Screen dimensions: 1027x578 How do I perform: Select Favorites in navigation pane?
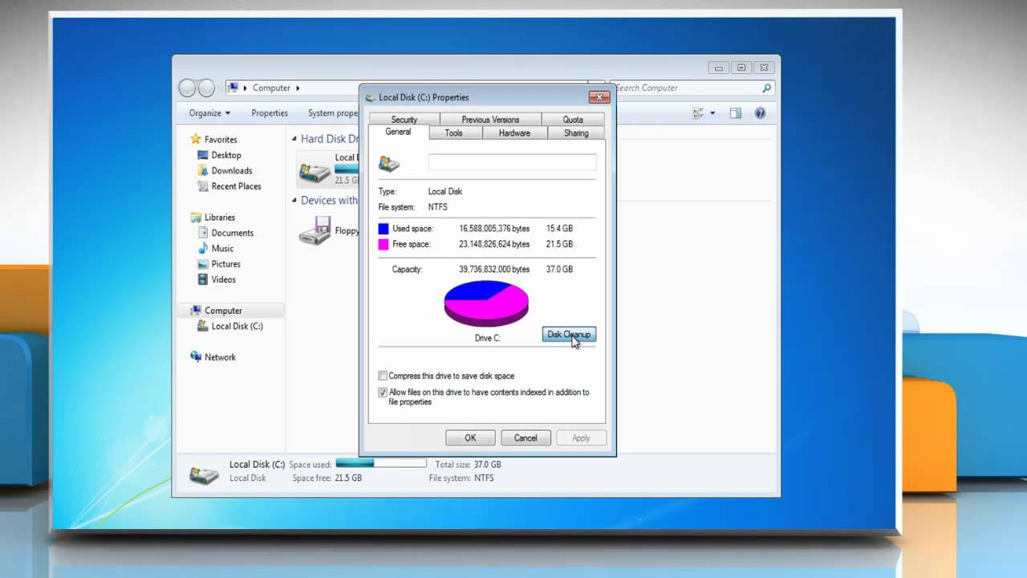coord(221,140)
